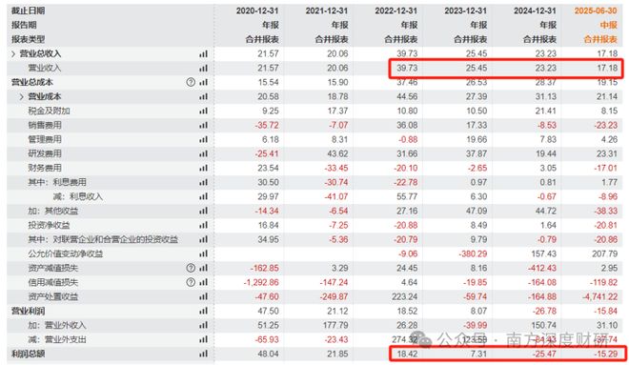Select the 2020-12-31 column header

click(257, 10)
